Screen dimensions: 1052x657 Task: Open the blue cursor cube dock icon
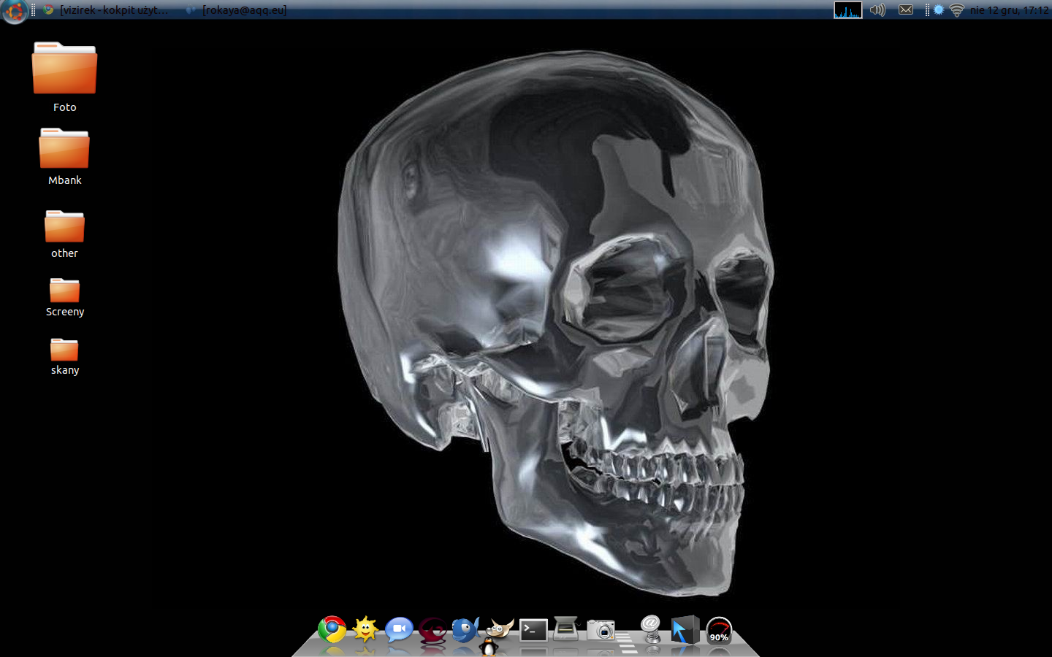click(x=685, y=630)
